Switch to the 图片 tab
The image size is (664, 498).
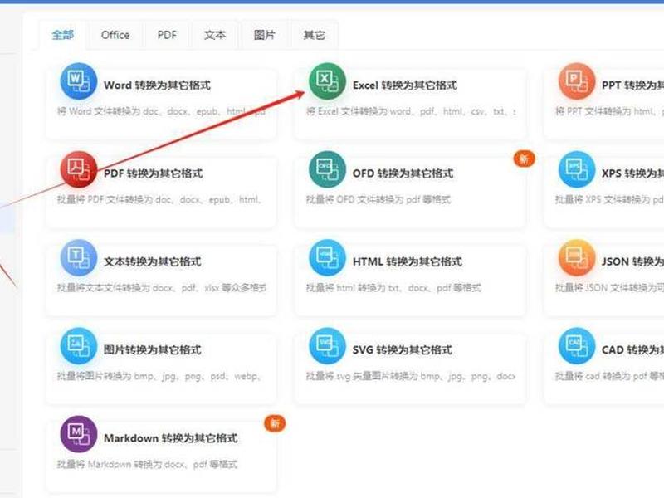tap(265, 35)
